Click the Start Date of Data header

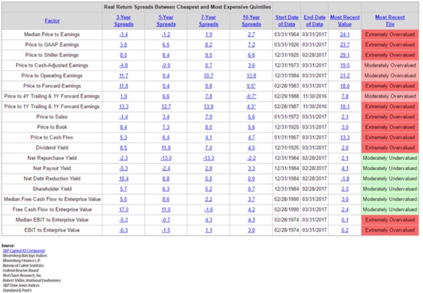point(287,21)
